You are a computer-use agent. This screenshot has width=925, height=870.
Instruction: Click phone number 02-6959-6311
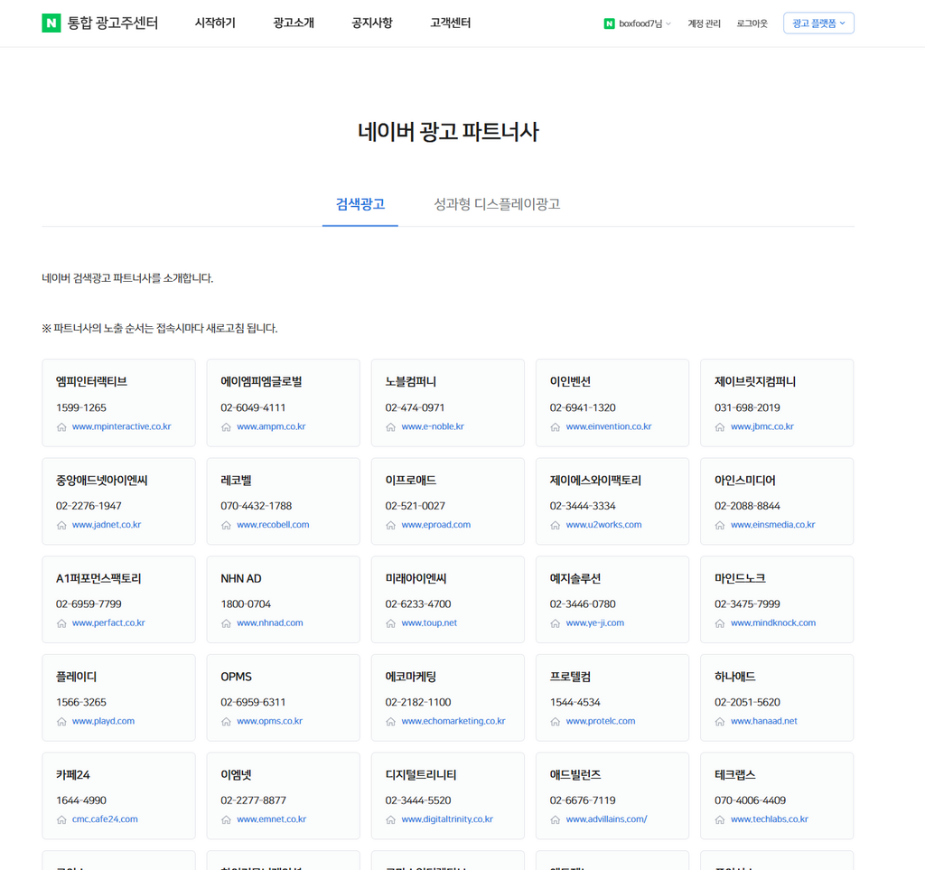point(253,702)
